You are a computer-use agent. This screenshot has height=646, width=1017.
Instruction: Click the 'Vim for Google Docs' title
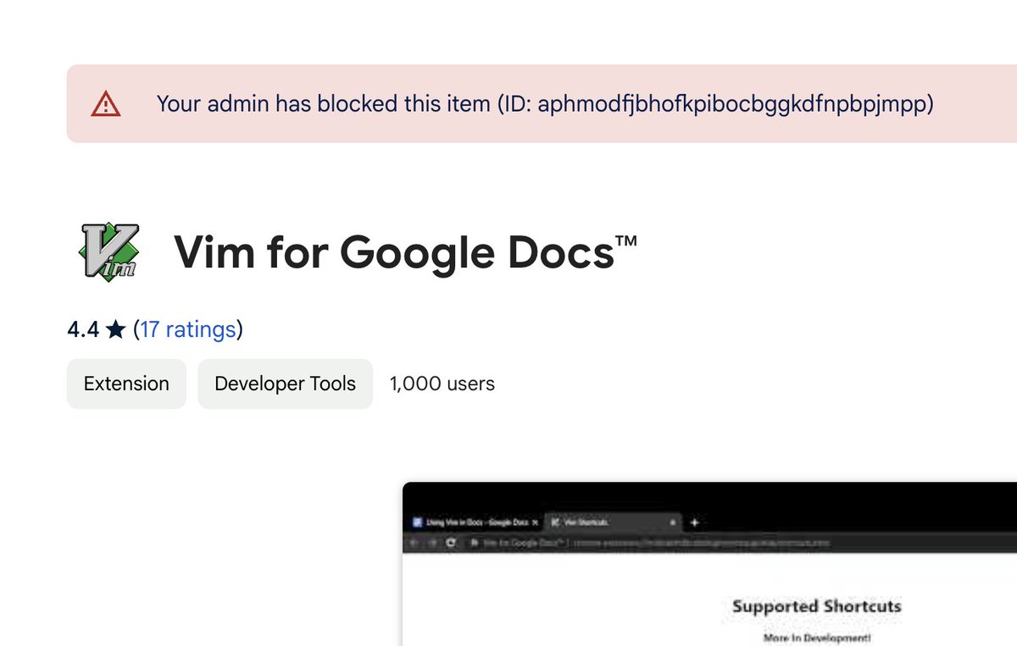click(405, 252)
